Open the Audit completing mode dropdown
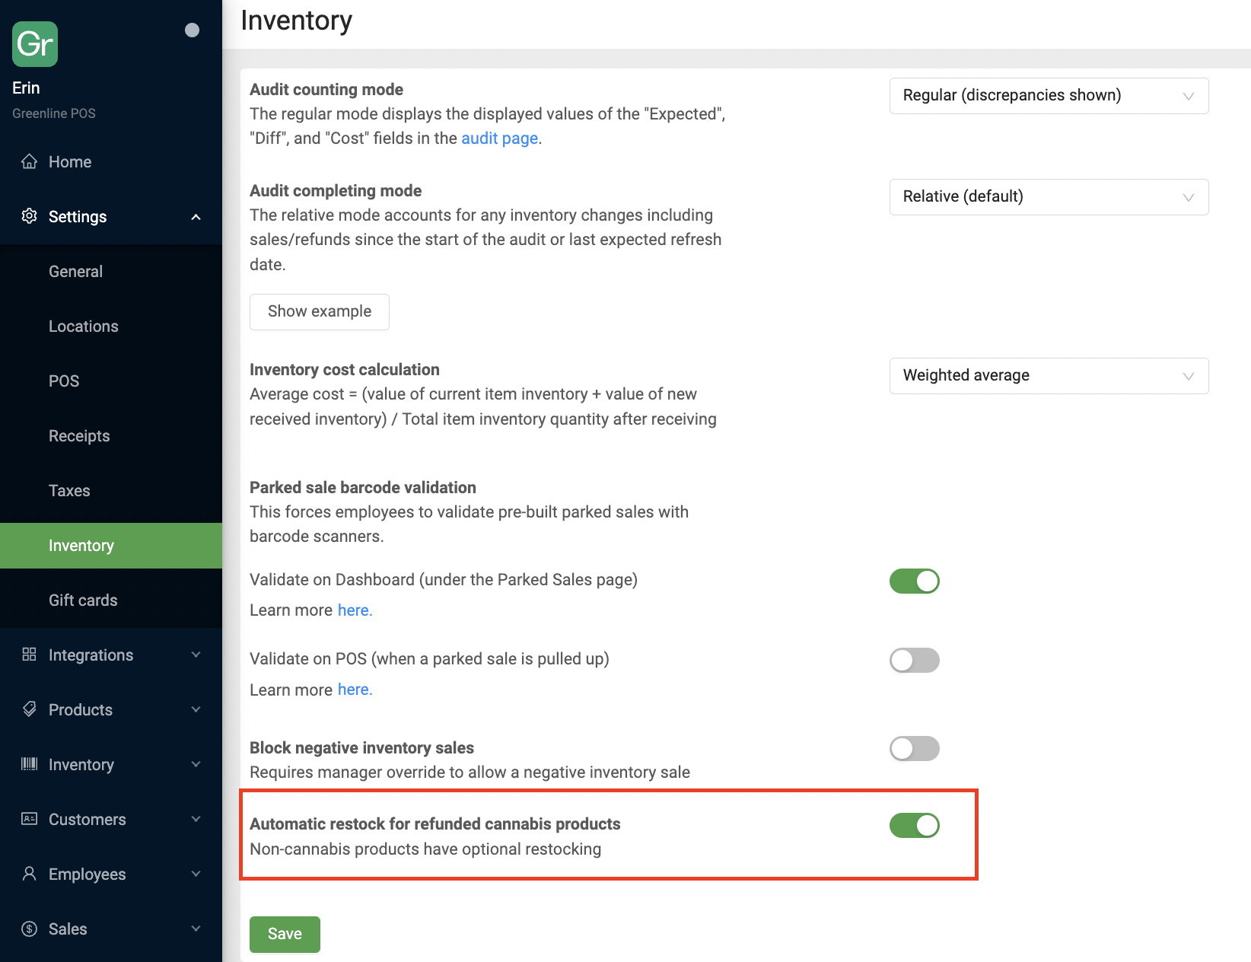The width and height of the screenshot is (1251, 962). pyautogui.click(x=1048, y=197)
